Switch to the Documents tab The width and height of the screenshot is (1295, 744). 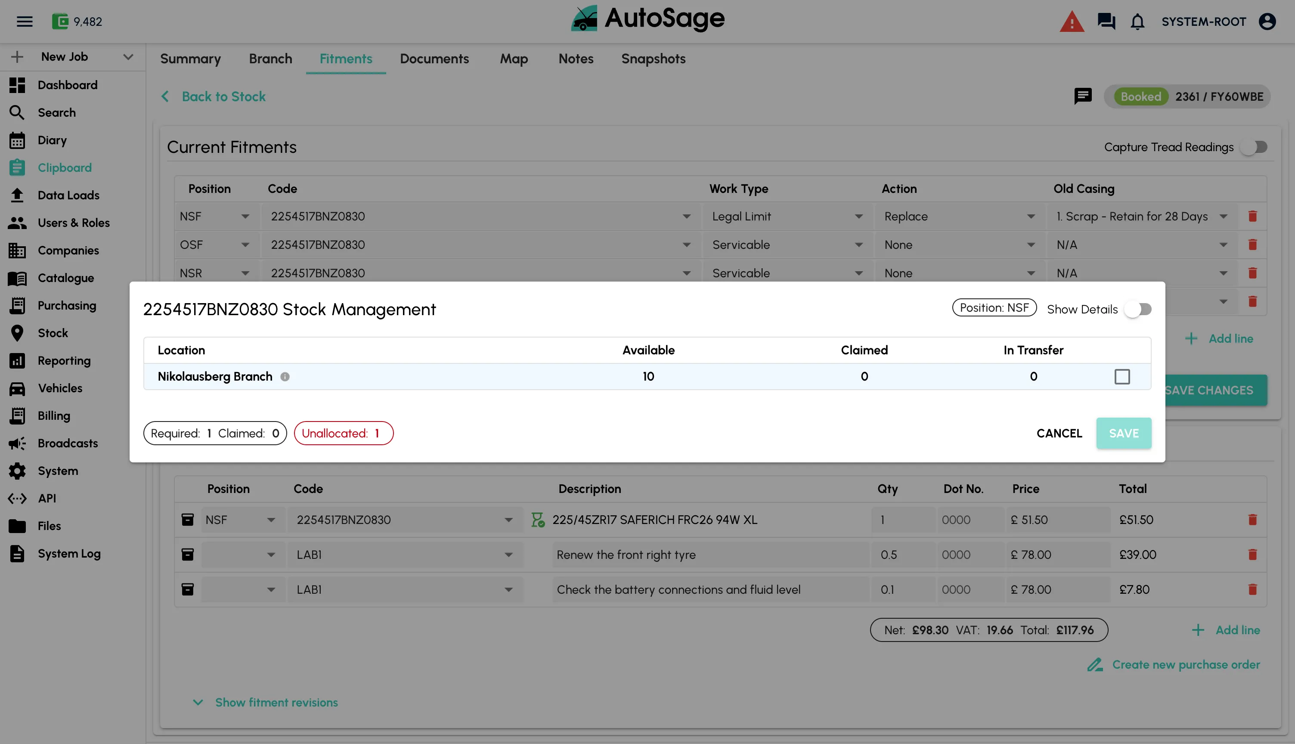pyautogui.click(x=434, y=59)
